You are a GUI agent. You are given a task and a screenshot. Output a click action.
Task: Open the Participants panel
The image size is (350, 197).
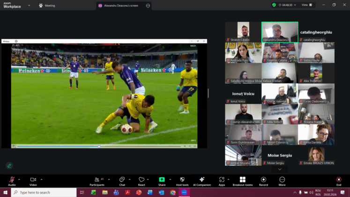pos(97,180)
